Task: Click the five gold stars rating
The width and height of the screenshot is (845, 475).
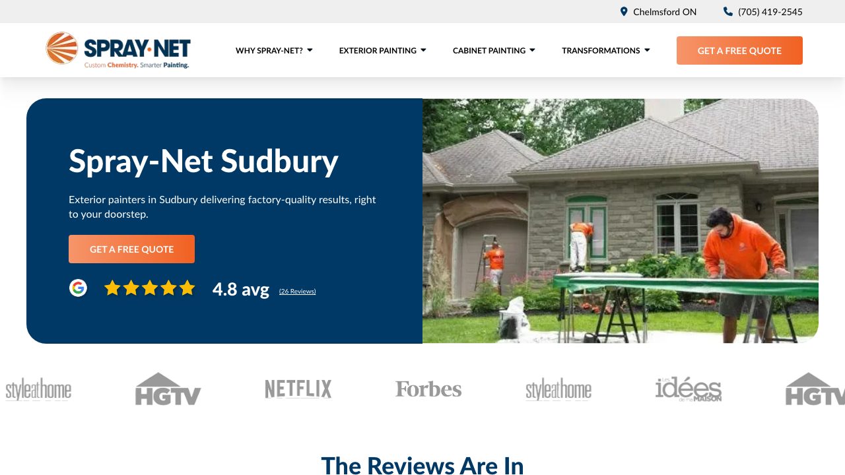Action: click(x=150, y=288)
